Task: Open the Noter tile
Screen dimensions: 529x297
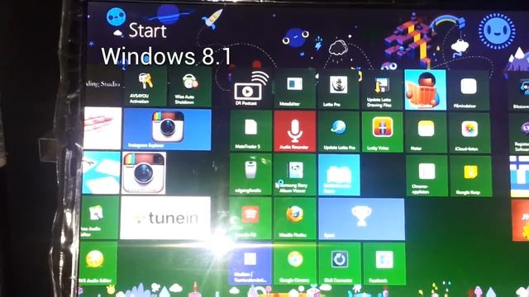Action: coord(426,133)
